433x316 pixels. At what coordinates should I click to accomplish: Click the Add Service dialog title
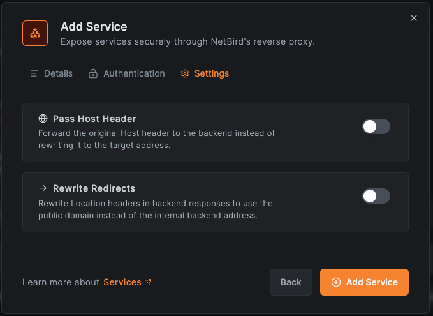94,27
